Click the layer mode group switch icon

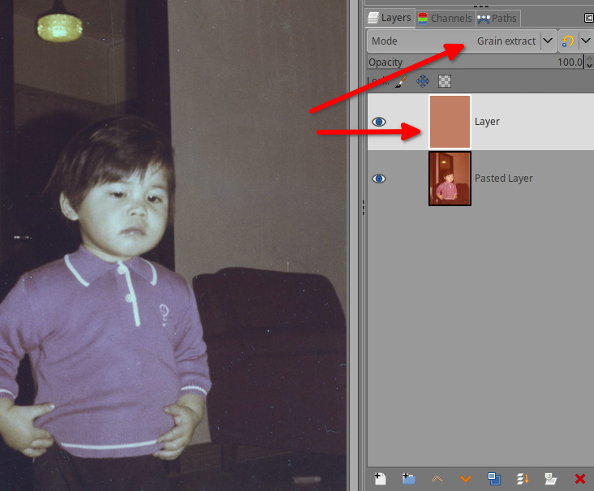[x=567, y=41]
